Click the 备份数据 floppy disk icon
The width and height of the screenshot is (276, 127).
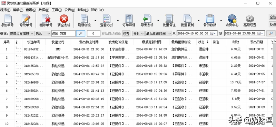click(x=210, y=19)
